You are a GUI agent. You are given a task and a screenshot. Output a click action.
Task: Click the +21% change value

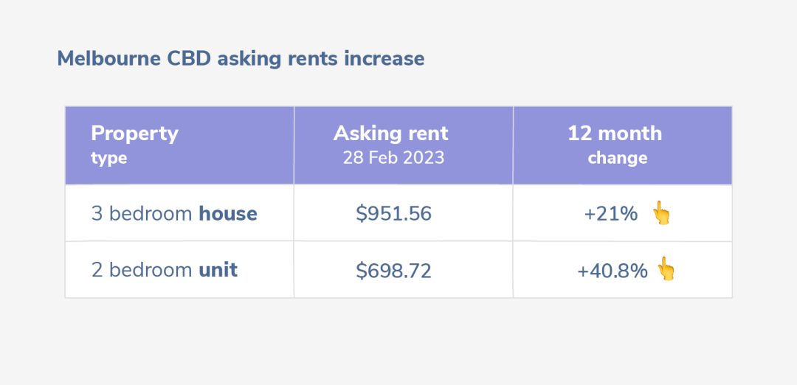click(x=610, y=214)
